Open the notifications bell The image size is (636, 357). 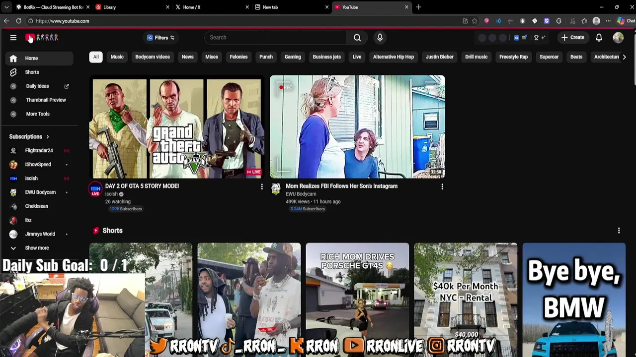[x=599, y=38]
